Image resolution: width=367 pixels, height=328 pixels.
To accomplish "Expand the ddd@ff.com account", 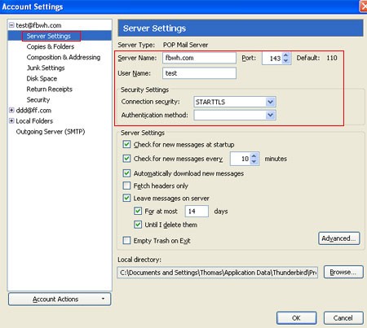I will [x=11, y=110].
